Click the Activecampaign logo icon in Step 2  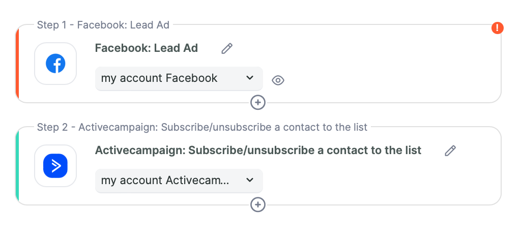coord(55,166)
